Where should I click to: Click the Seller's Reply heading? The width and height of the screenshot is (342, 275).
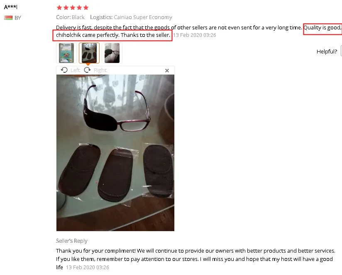[x=71, y=241]
